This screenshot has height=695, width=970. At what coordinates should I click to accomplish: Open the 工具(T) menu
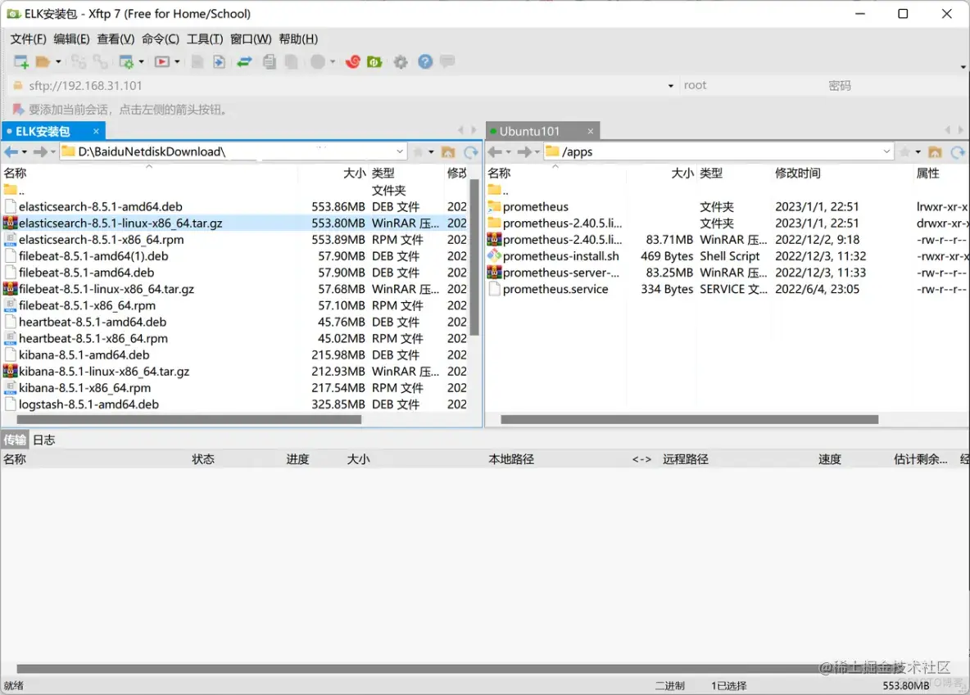coord(205,38)
